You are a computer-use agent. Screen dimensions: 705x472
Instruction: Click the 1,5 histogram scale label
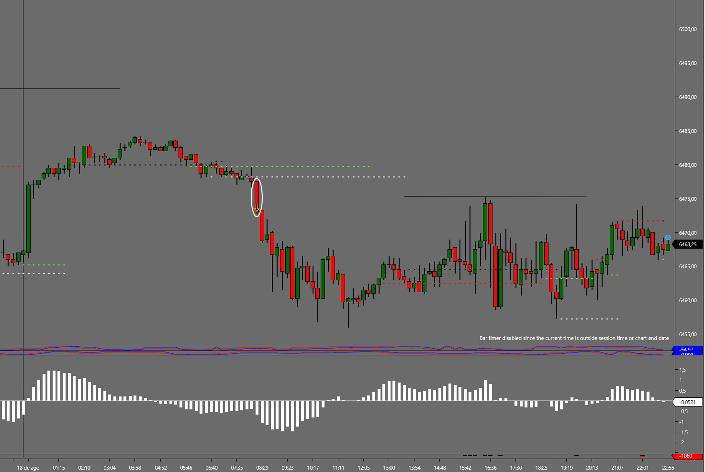(x=683, y=370)
